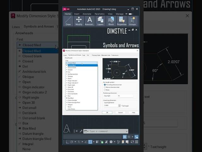
Task: Open the Annotation ribbon panel
Action: 90,21
